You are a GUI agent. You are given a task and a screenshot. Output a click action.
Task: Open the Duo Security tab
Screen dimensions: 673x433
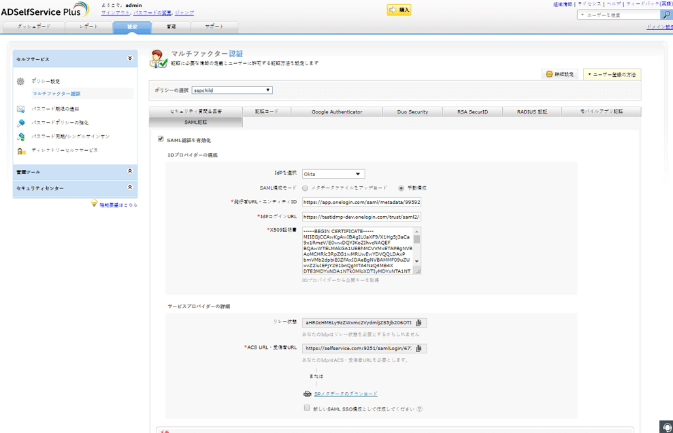pyautogui.click(x=412, y=112)
